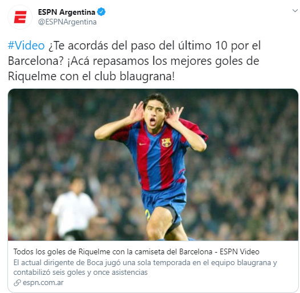
Task: Click the yellow number on the blue shorts
Action: click(147, 214)
